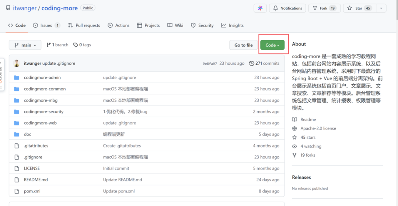Expand the Octotree side panel tab
This screenshot has width=398, height=206.
[1, 75]
